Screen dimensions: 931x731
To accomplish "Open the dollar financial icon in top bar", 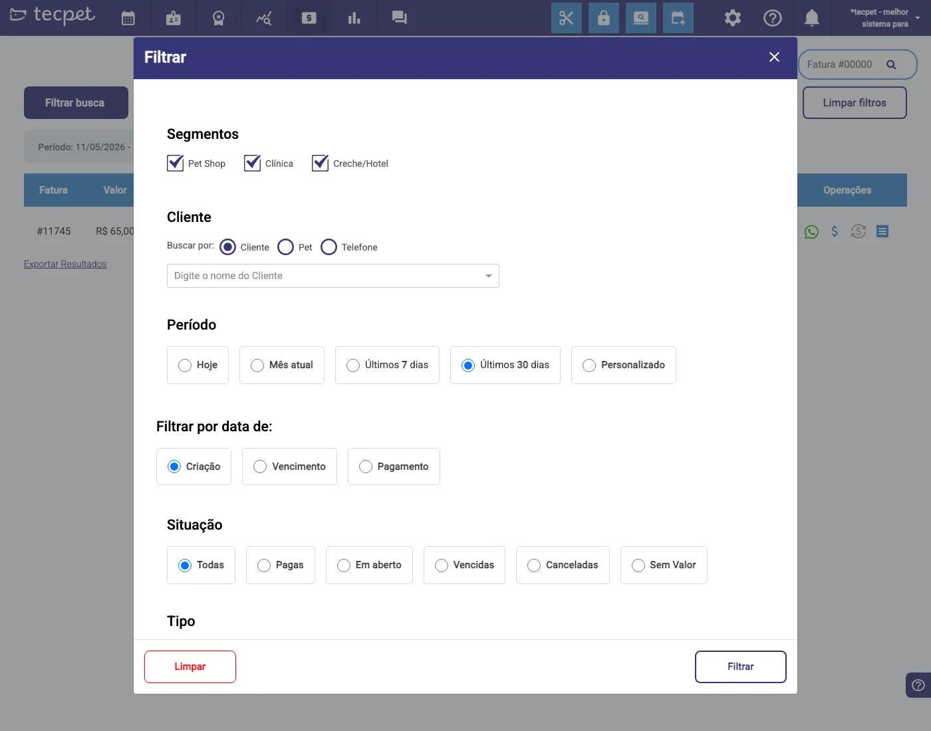I will point(309,18).
